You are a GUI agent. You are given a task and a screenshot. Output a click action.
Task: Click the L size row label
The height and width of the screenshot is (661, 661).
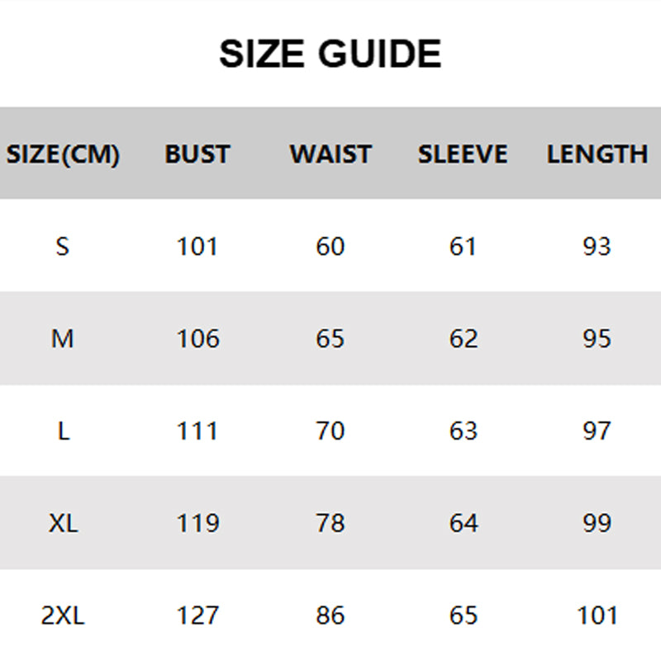click(63, 431)
